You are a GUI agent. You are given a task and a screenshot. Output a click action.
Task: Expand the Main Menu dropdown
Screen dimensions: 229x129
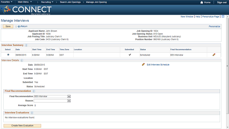25,2
